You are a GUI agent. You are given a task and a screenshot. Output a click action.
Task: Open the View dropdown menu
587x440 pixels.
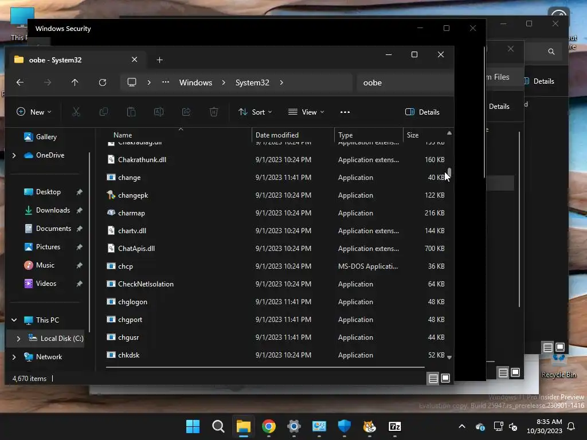click(306, 112)
